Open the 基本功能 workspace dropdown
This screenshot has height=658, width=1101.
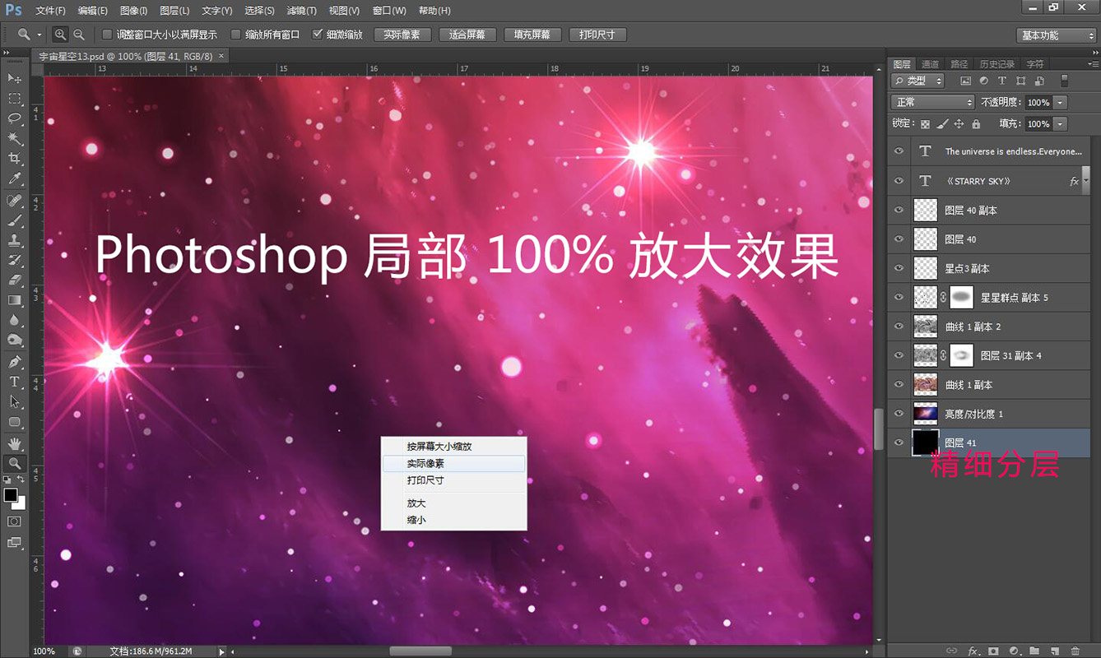(x=1056, y=35)
